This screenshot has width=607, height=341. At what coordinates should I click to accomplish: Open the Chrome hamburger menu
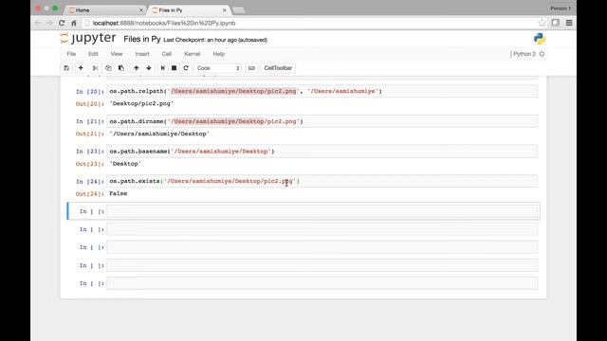569,23
